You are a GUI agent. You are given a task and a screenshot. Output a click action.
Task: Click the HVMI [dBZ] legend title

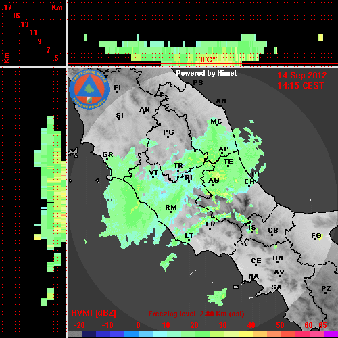pos(93,313)
